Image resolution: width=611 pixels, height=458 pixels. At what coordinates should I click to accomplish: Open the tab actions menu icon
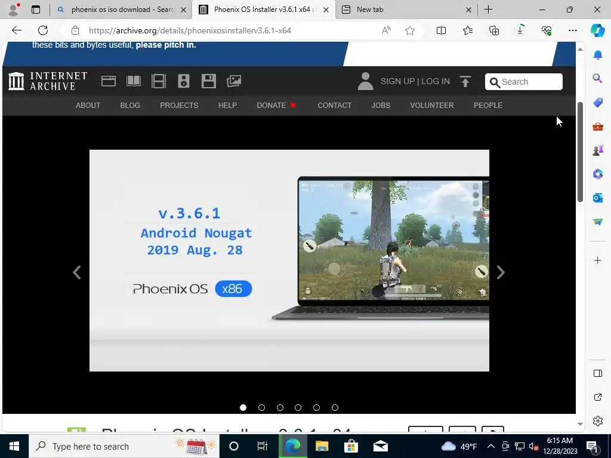pyautogui.click(x=35, y=10)
